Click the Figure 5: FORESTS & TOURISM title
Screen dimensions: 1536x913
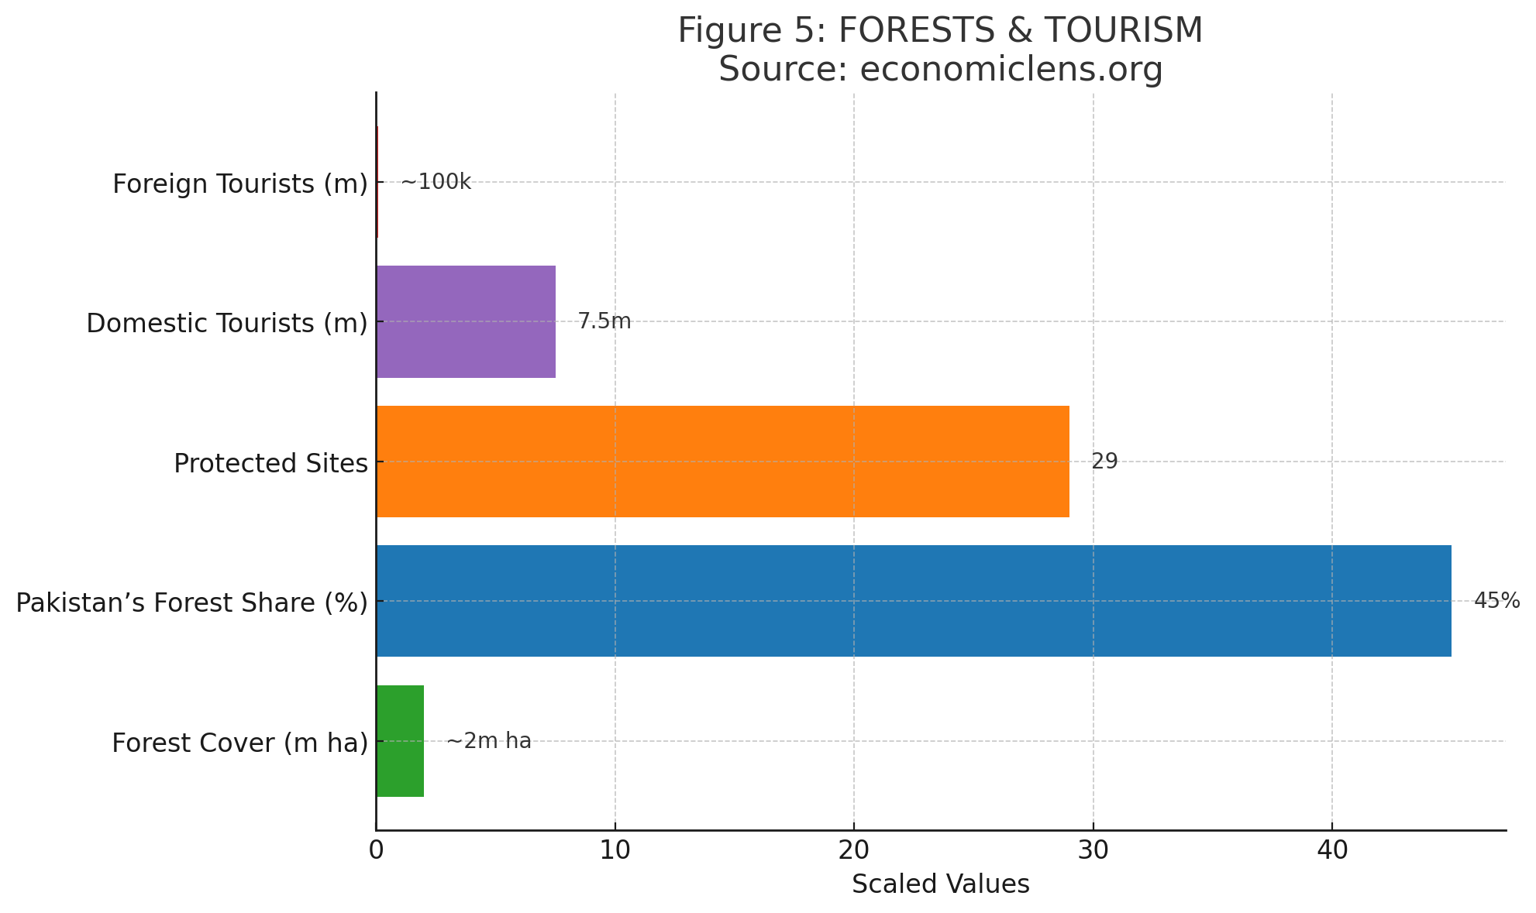940,31
